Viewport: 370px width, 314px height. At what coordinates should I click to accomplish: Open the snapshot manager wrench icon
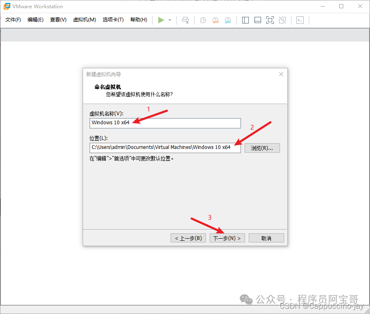pos(228,20)
